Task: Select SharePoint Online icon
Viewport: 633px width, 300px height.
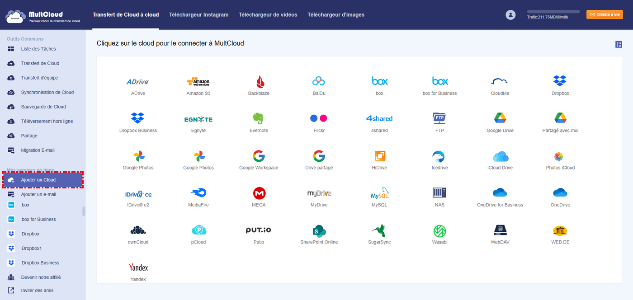Action: tap(319, 230)
